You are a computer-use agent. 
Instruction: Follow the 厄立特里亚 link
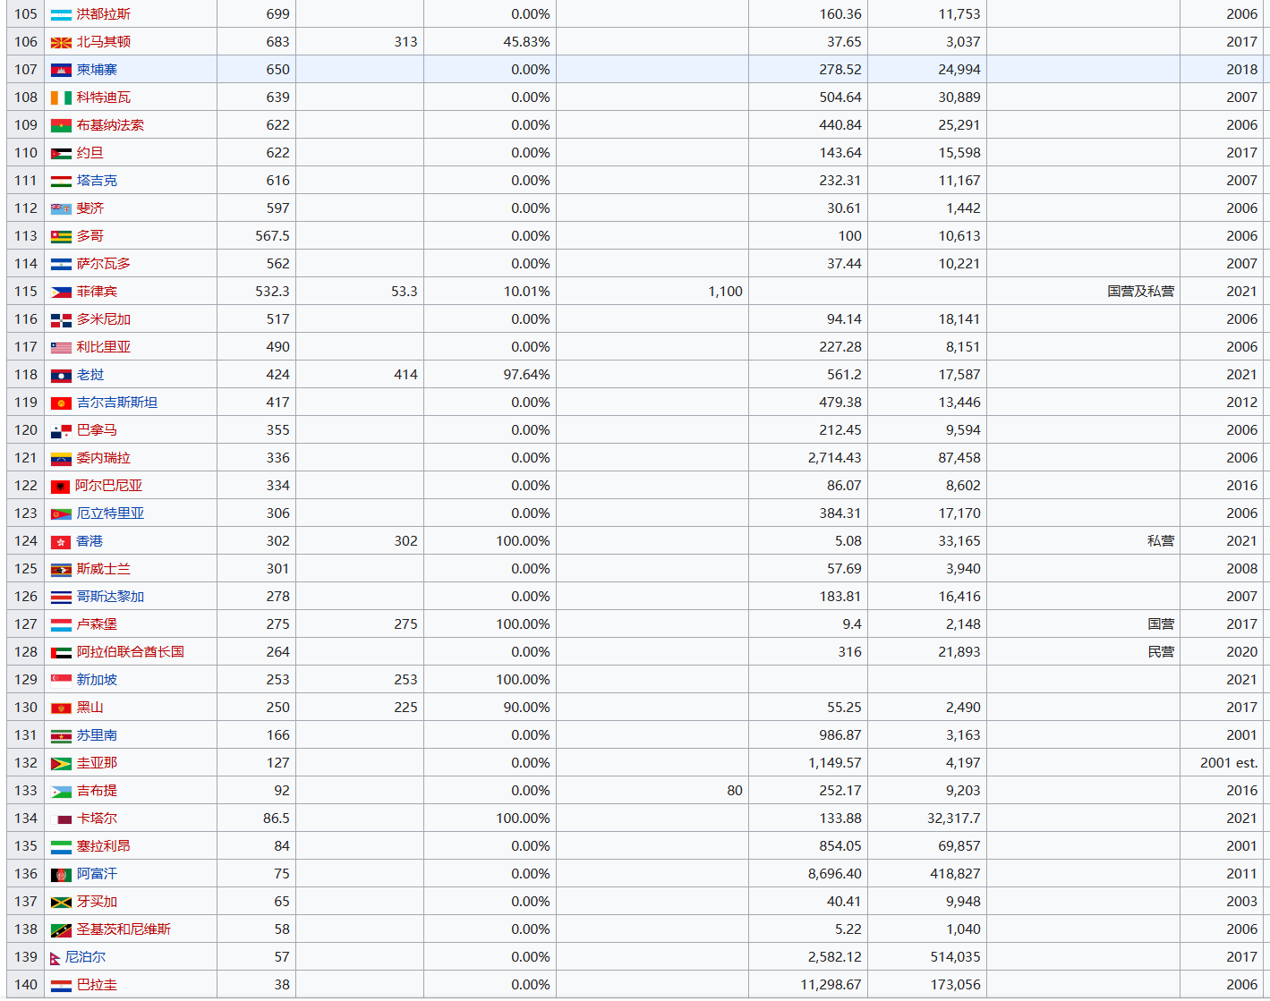110,513
